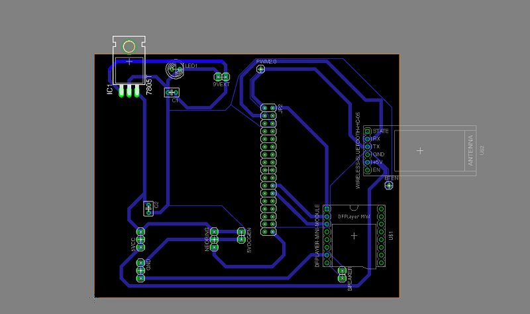530x314 pixels.
Task: Select the SPEAKER label
Action: 350,279
